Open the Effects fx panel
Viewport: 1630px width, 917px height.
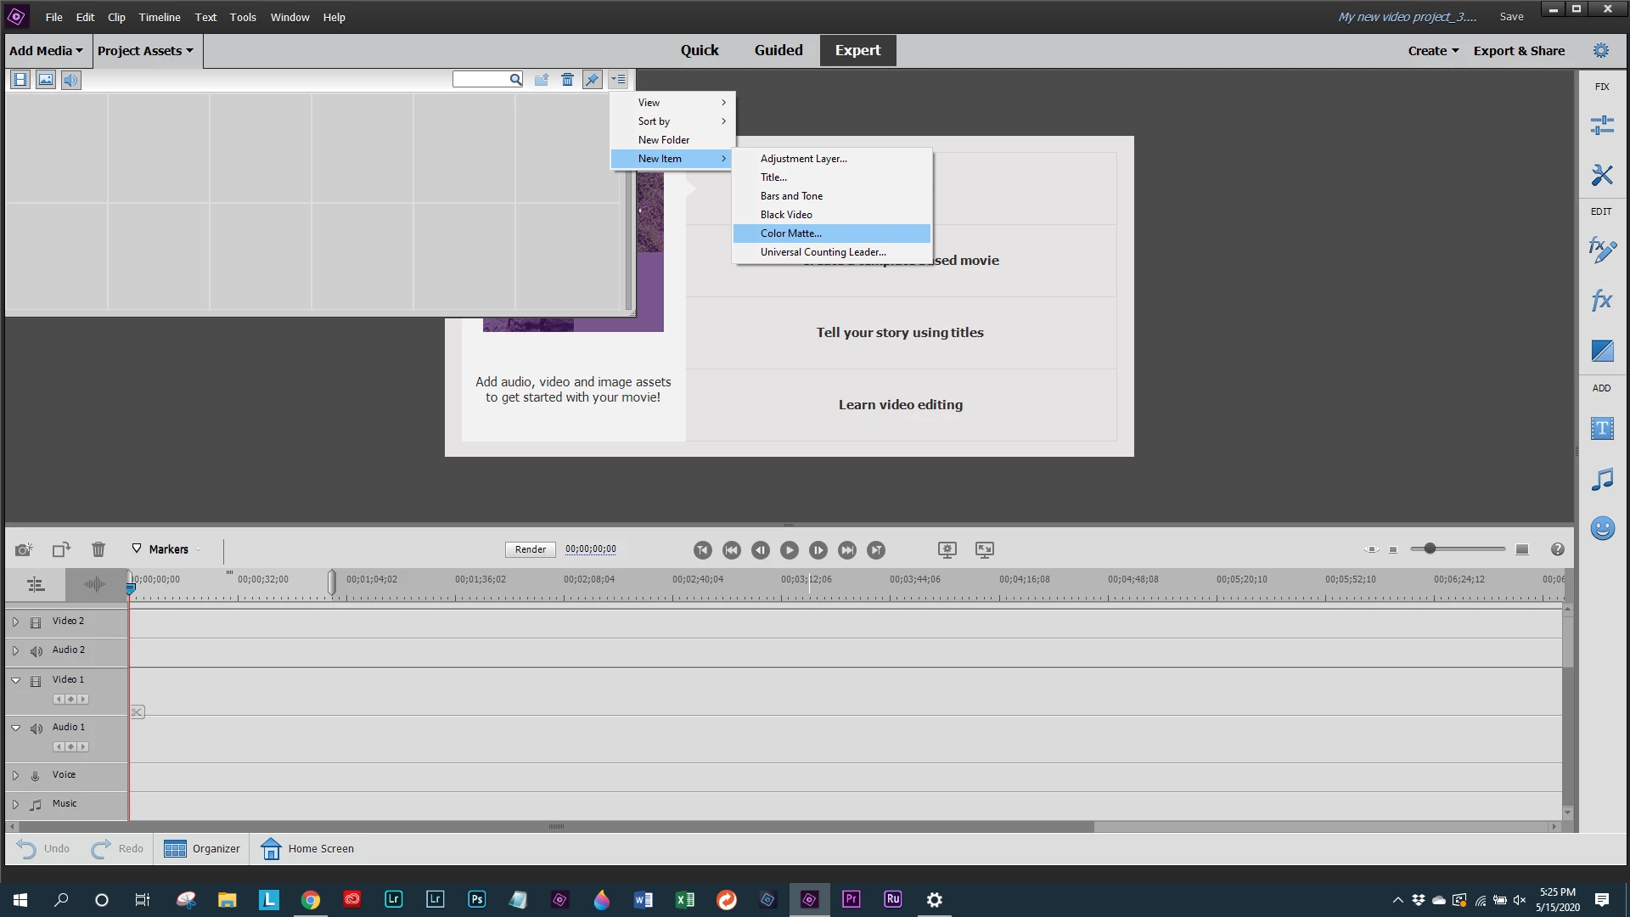tap(1601, 300)
